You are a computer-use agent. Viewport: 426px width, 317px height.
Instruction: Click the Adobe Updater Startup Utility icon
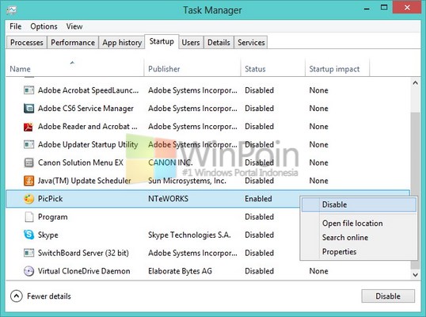tap(29, 144)
